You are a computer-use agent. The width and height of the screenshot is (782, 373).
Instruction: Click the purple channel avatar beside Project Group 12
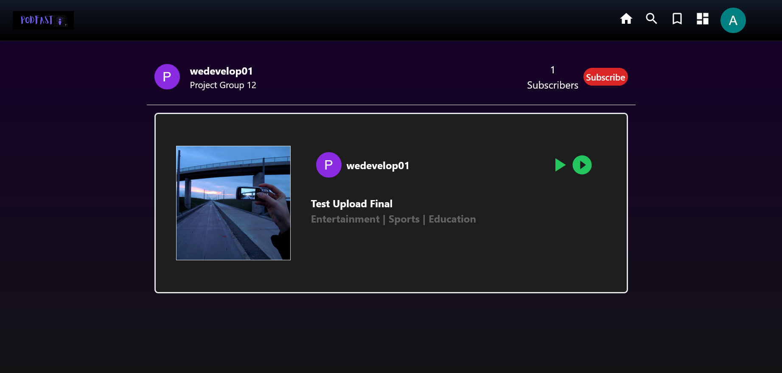[167, 77]
